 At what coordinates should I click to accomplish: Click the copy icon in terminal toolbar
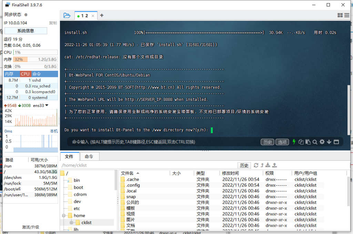tap(301, 142)
